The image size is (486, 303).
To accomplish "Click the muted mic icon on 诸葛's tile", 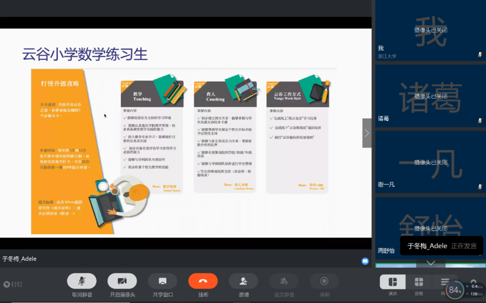I will [480, 120].
